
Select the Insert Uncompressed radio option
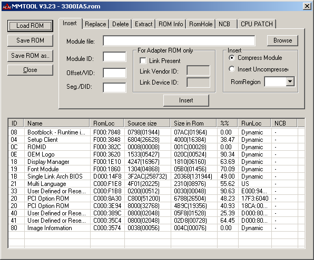coord(232,69)
